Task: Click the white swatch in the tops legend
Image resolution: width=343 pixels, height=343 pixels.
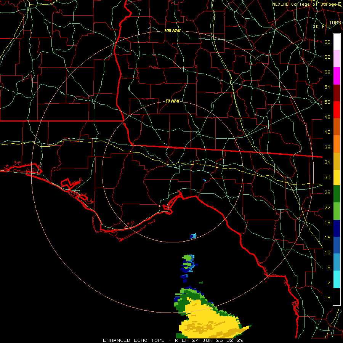Action: pyautogui.click(x=337, y=42)
